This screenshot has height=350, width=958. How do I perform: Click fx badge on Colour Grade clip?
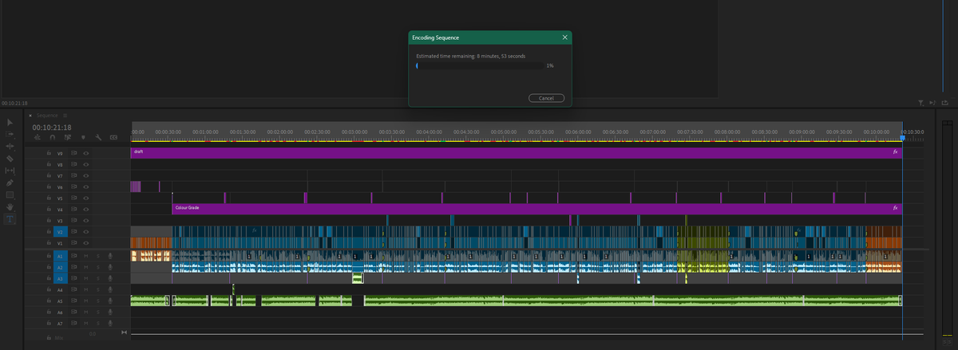[x=895, y=208]
